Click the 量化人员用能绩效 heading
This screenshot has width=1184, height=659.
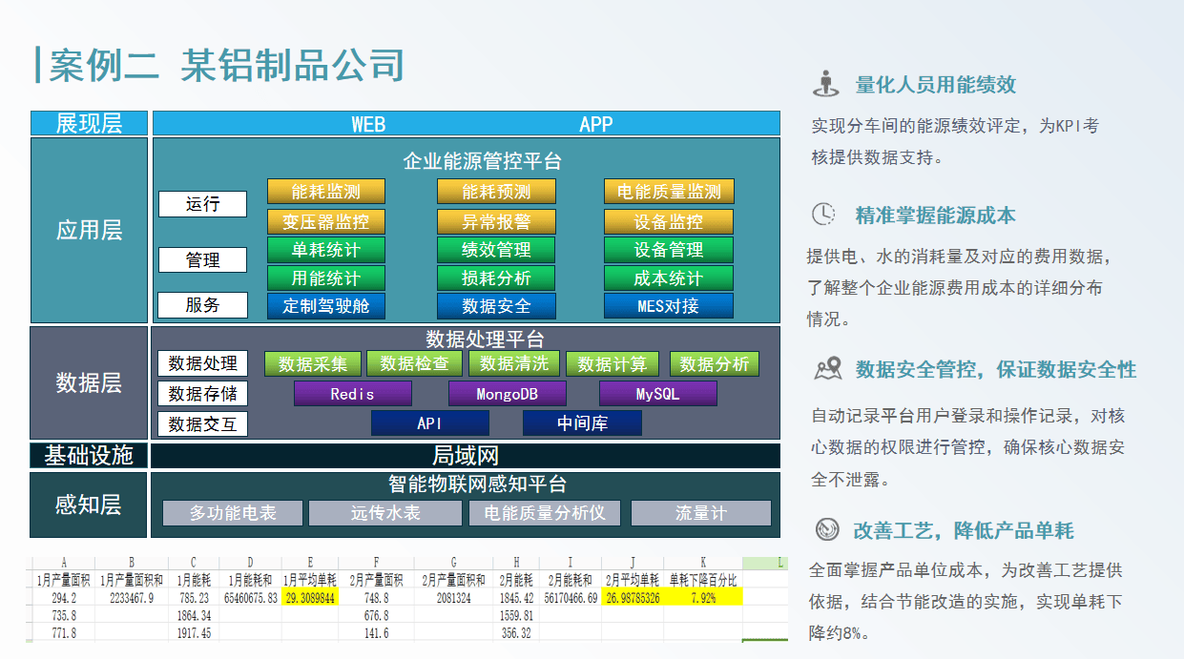[936, 84]
